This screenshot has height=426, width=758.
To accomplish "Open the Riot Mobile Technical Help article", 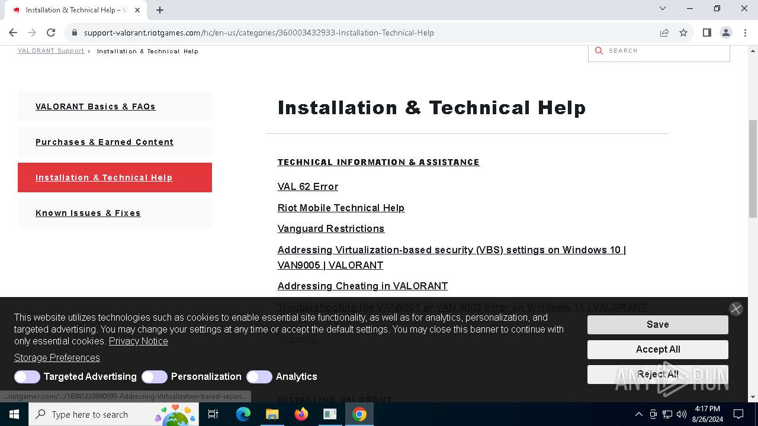I will pyautogui.click(x=341, y=208).
